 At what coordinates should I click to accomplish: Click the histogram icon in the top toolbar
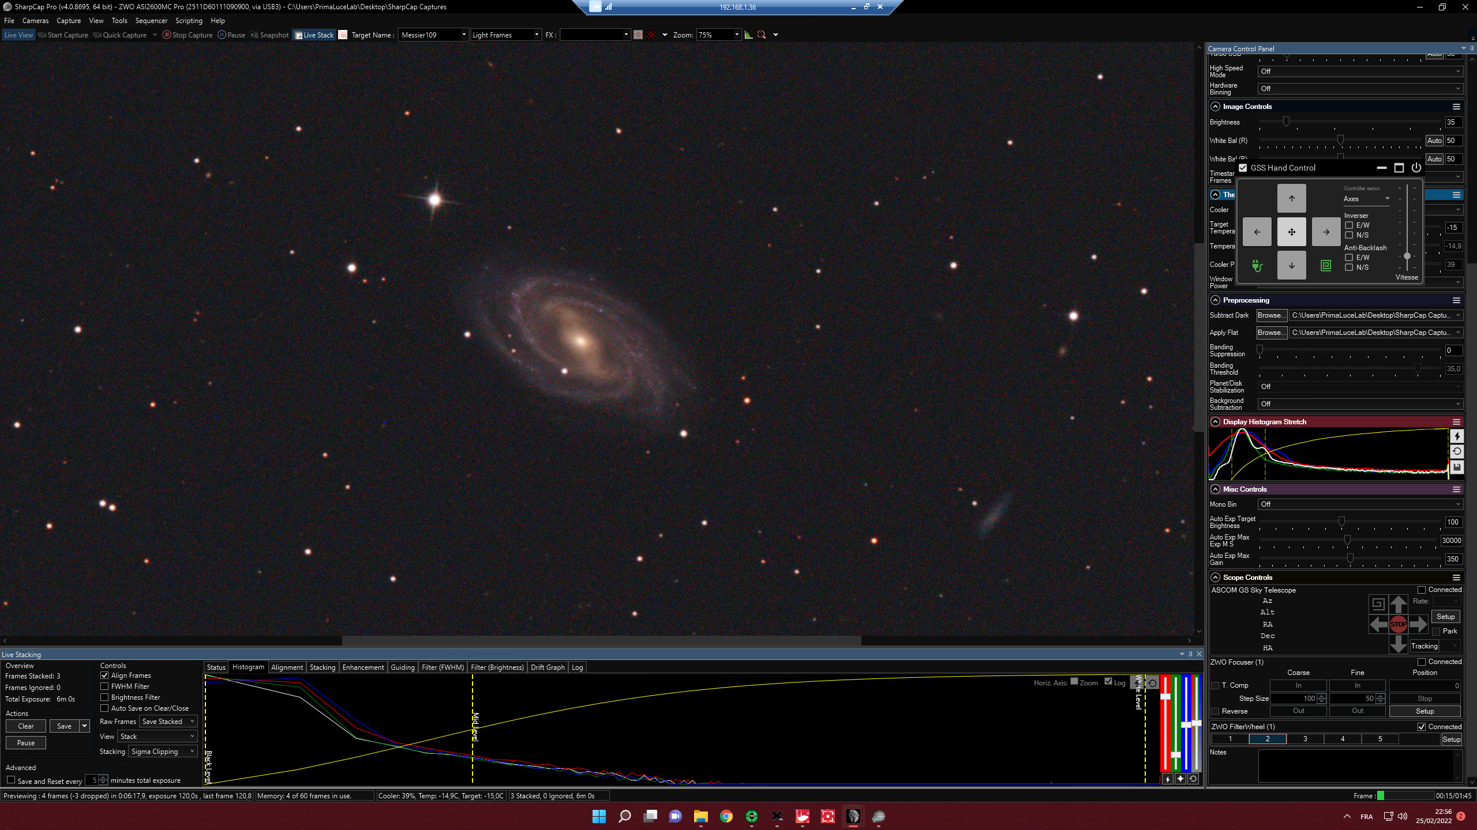pos(748,35)
